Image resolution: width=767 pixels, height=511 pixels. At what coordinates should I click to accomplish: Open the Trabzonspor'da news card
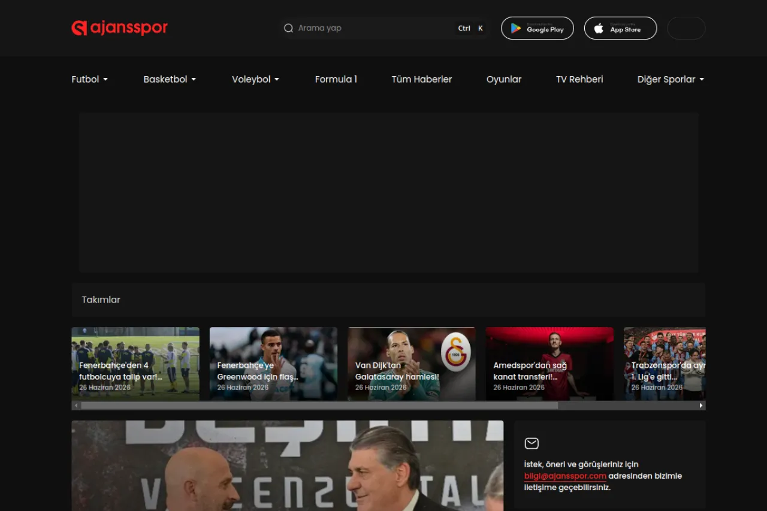tap(665, 364)
